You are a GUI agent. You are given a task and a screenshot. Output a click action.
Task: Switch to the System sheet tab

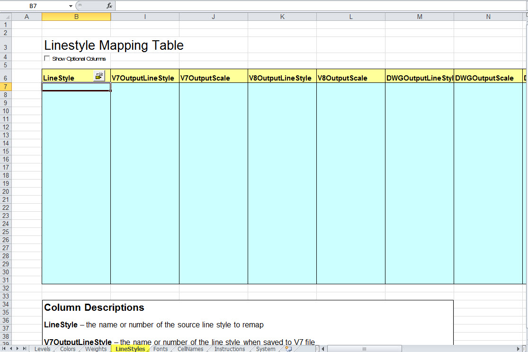pos(266,349)
